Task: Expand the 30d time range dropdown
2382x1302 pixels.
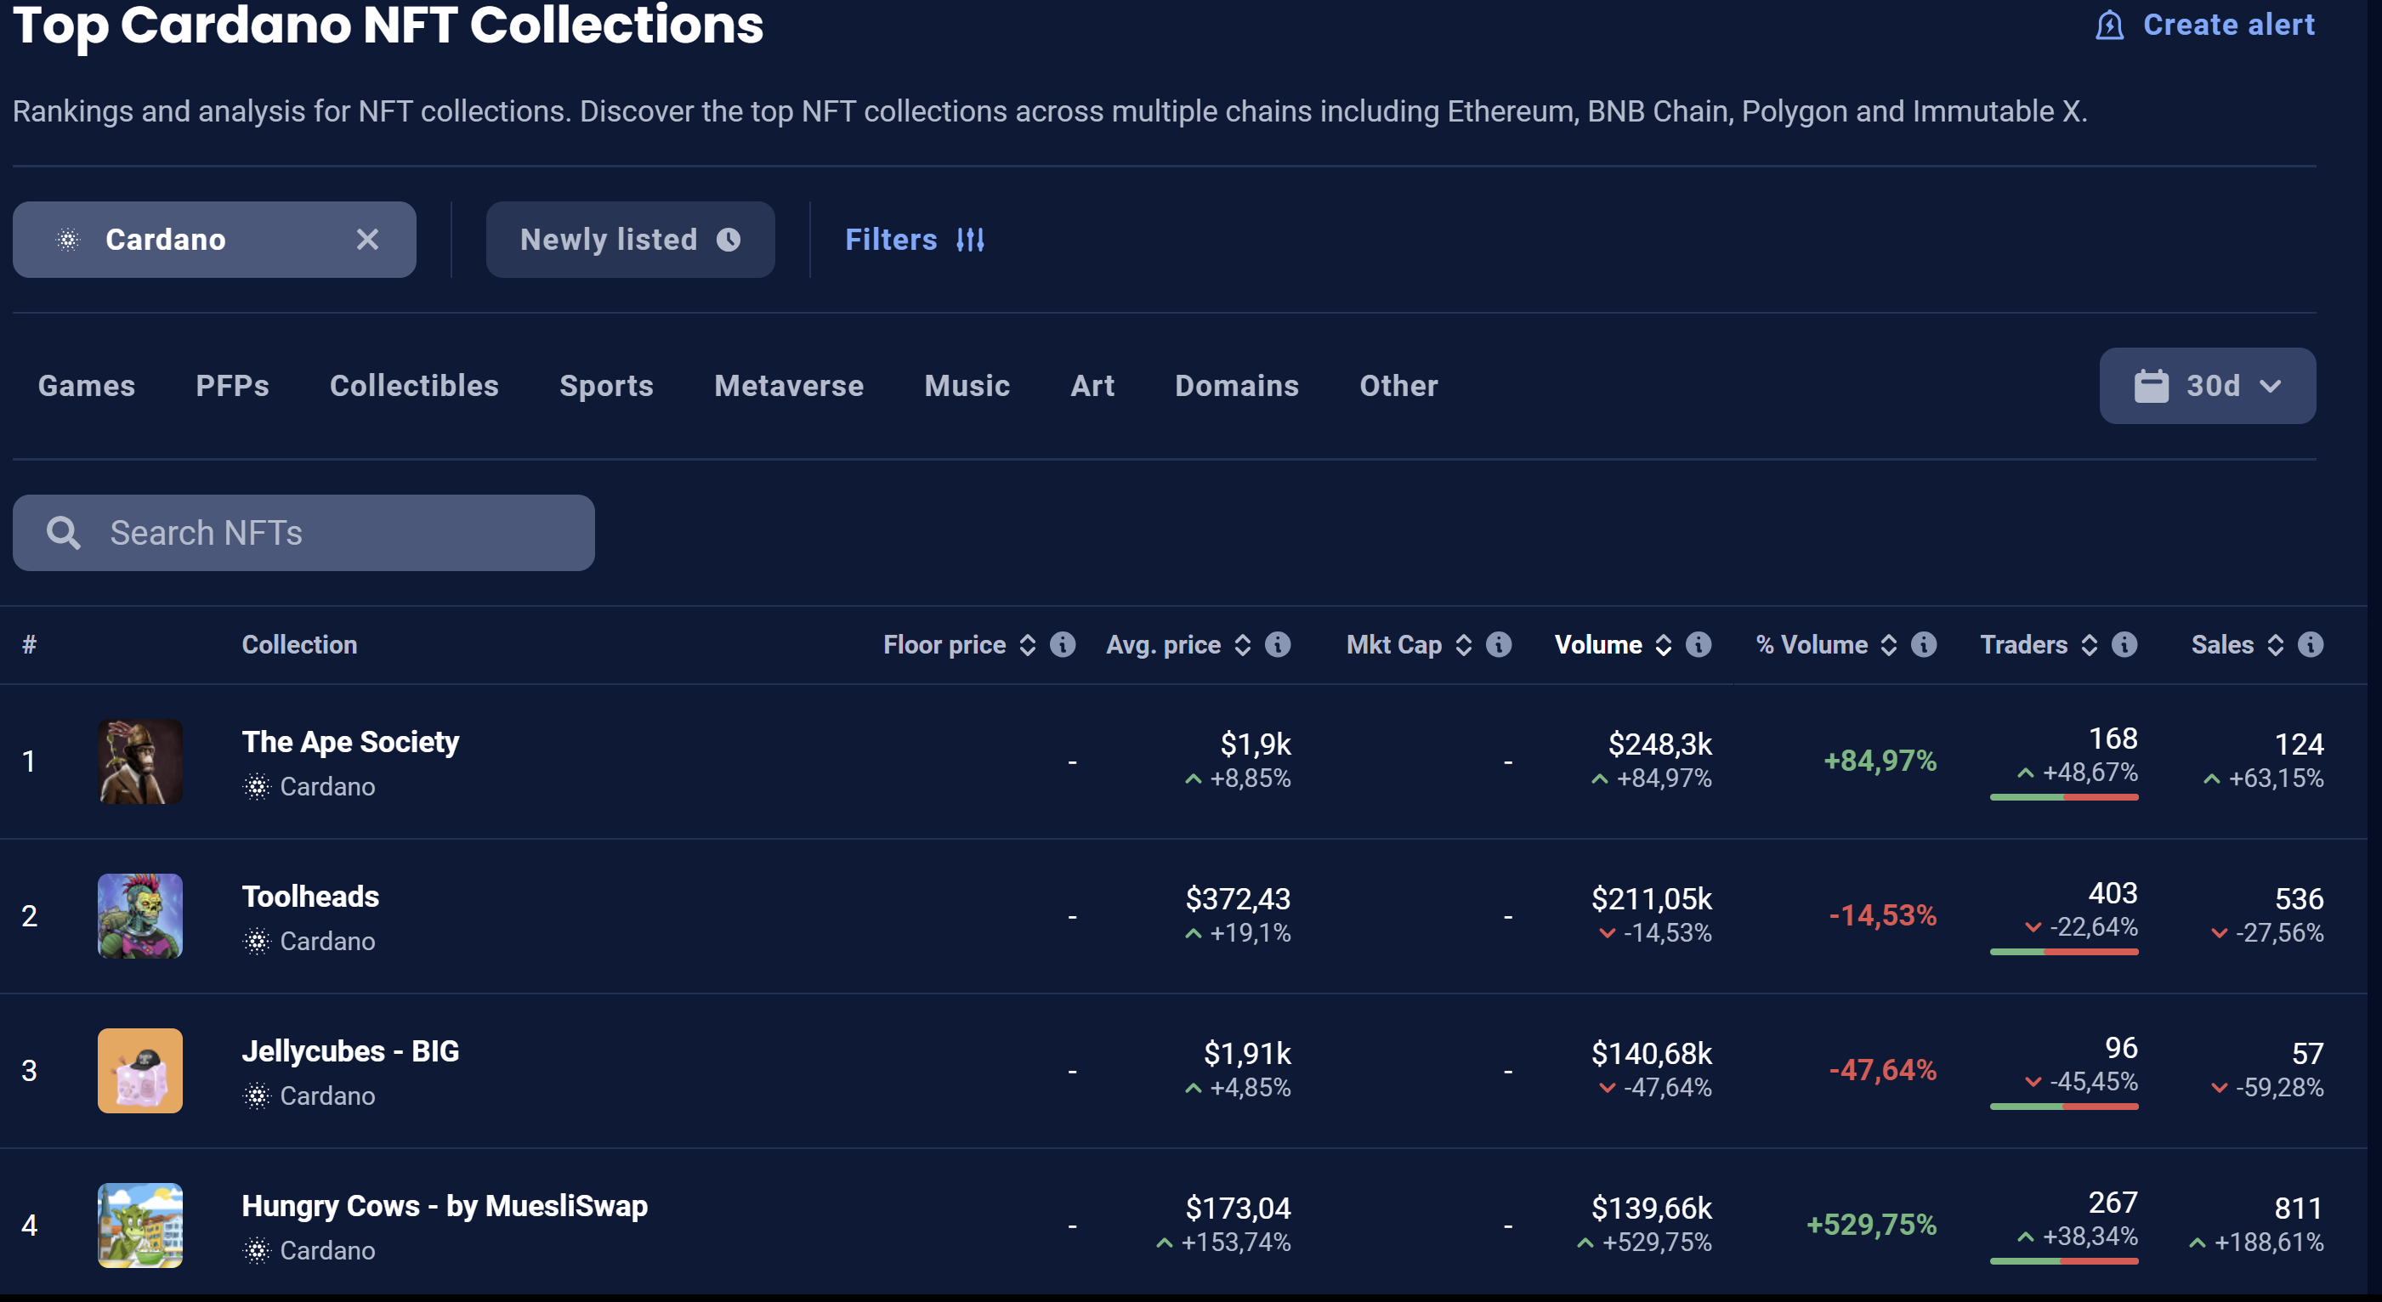Action: [x=2207, y=386]
